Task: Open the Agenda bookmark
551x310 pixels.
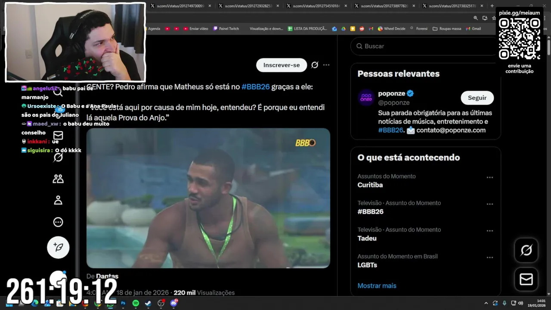Action: point(154,28)
